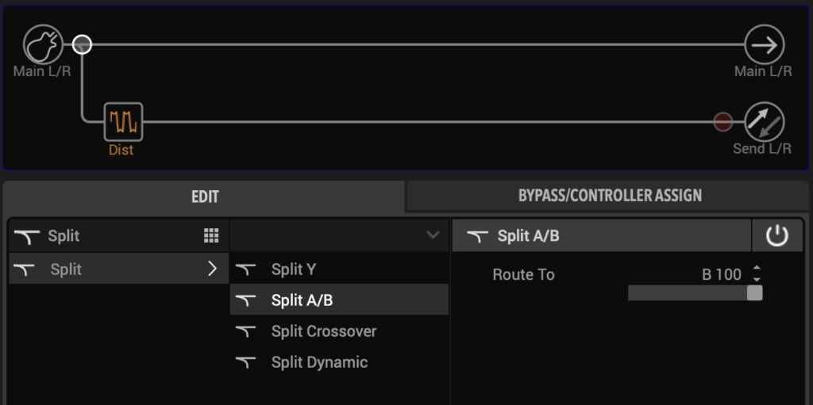Click the red merge point node
This screenshot has width=813, height=405.
click(722, 122)
